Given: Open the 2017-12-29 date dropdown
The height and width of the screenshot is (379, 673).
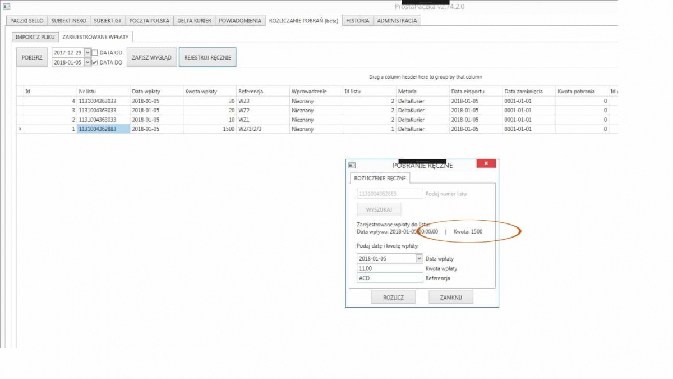Looking at the screenshot, I should click(x=87, y=52).
